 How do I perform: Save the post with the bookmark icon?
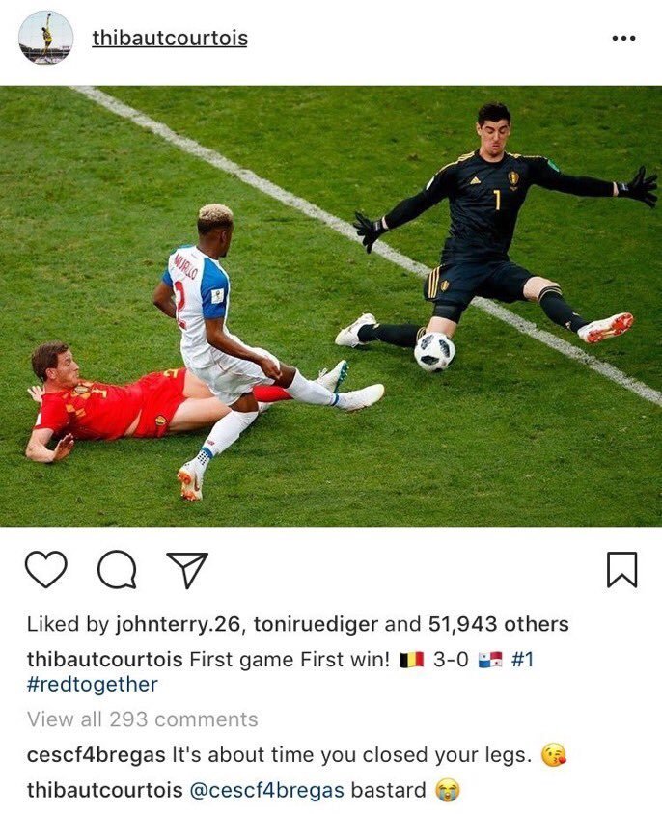pyautogui.click(x=622, y=570)
